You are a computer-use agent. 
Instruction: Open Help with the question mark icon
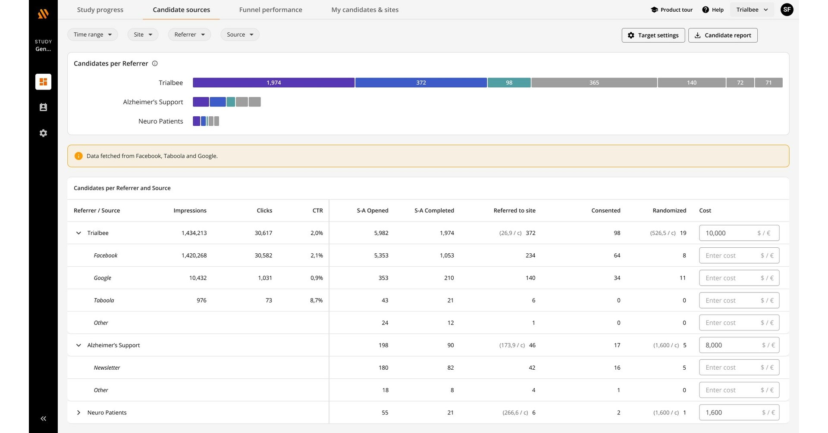pyautogui.click(x=706, y=9)
